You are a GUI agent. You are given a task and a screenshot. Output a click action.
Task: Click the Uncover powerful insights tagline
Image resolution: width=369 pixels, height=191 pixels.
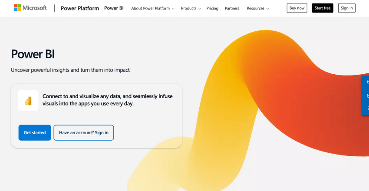coord(70,70)
